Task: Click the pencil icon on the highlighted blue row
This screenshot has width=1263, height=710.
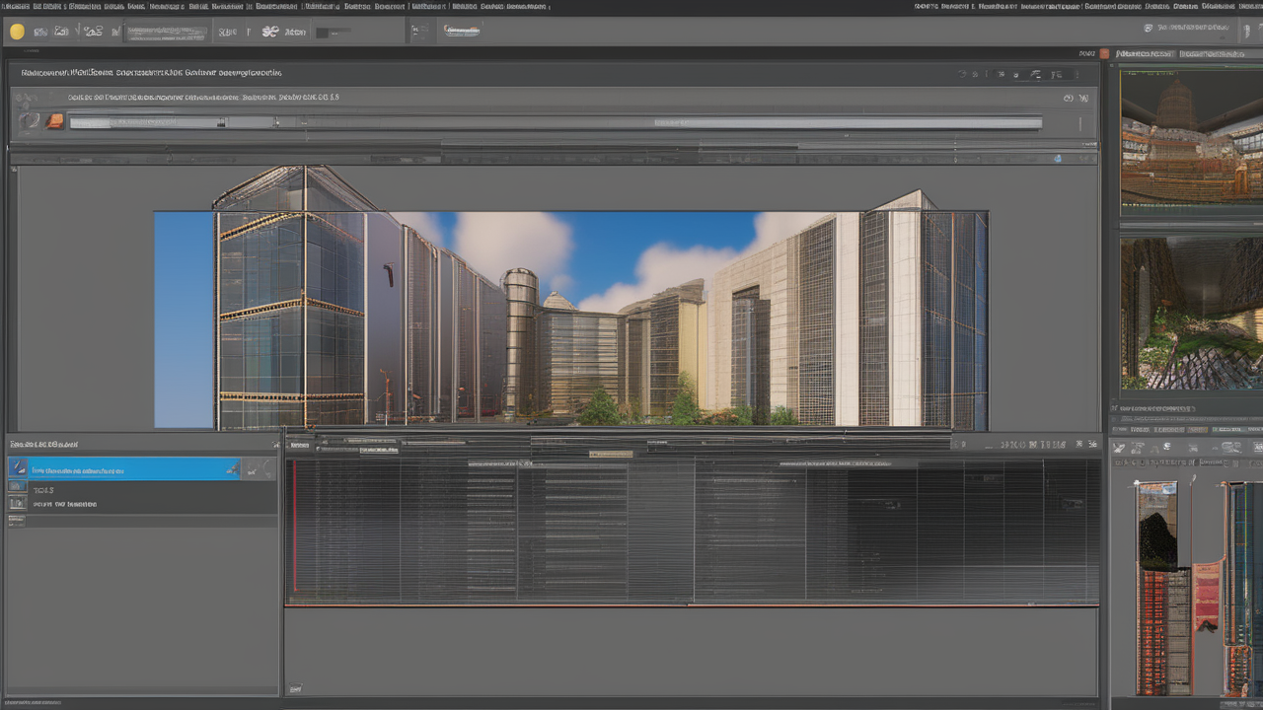Action: [231, 470]
